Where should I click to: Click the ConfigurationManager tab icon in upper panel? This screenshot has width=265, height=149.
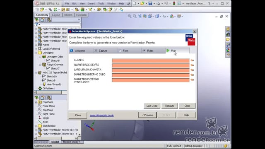point(49,20)
